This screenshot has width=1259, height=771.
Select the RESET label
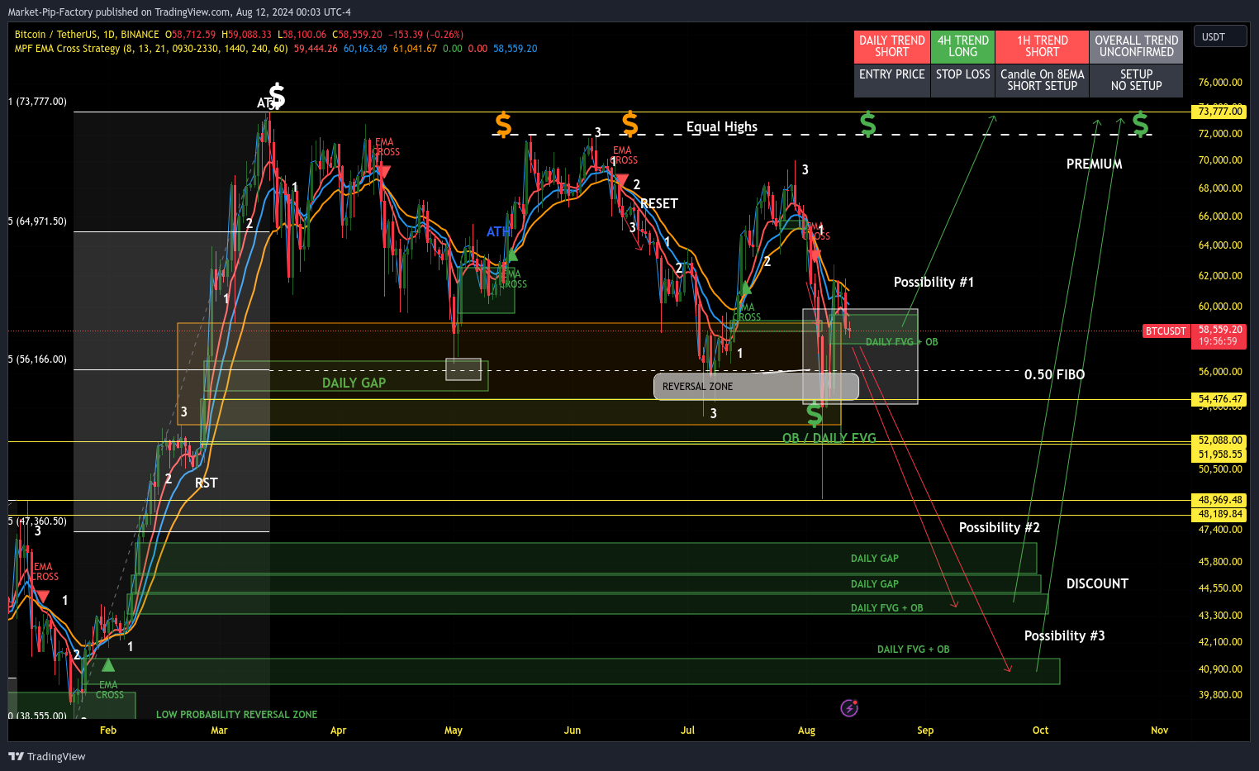659,203
